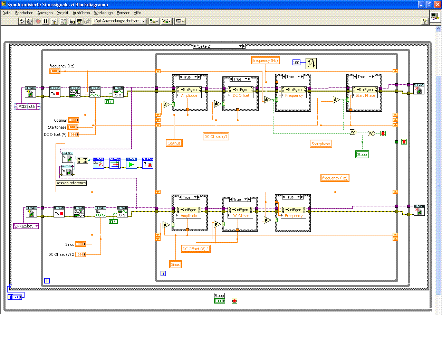This screenshot has width=442, height=354.
Task: Click the Step Over toolbar icon
Action: 79,21
